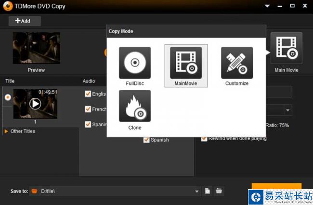Click the ISO file output icon
This screenshot has height=205, width=313.
tap(208, 191)
